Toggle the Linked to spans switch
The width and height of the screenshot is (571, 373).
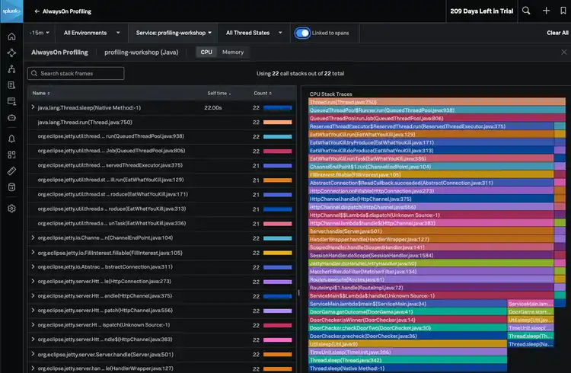(302, 33)
